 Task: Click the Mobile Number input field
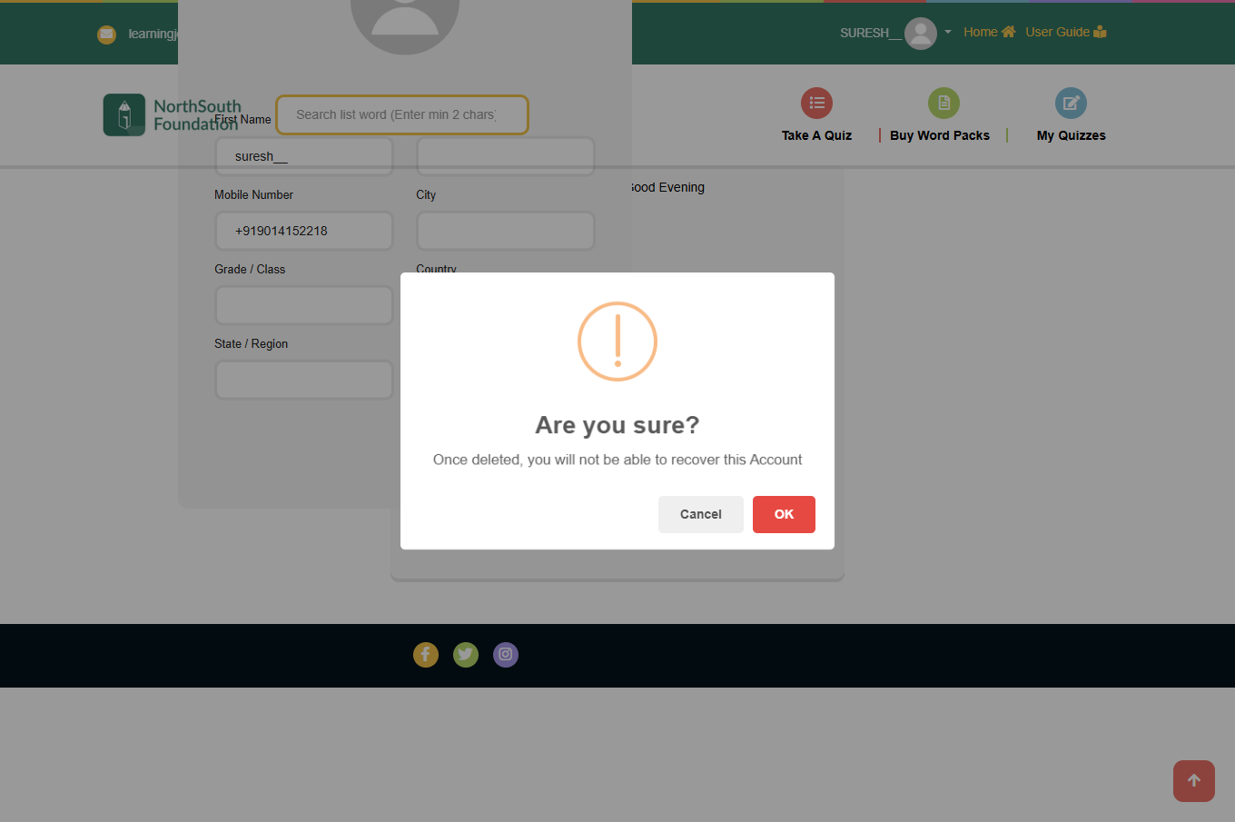[304, 231]
